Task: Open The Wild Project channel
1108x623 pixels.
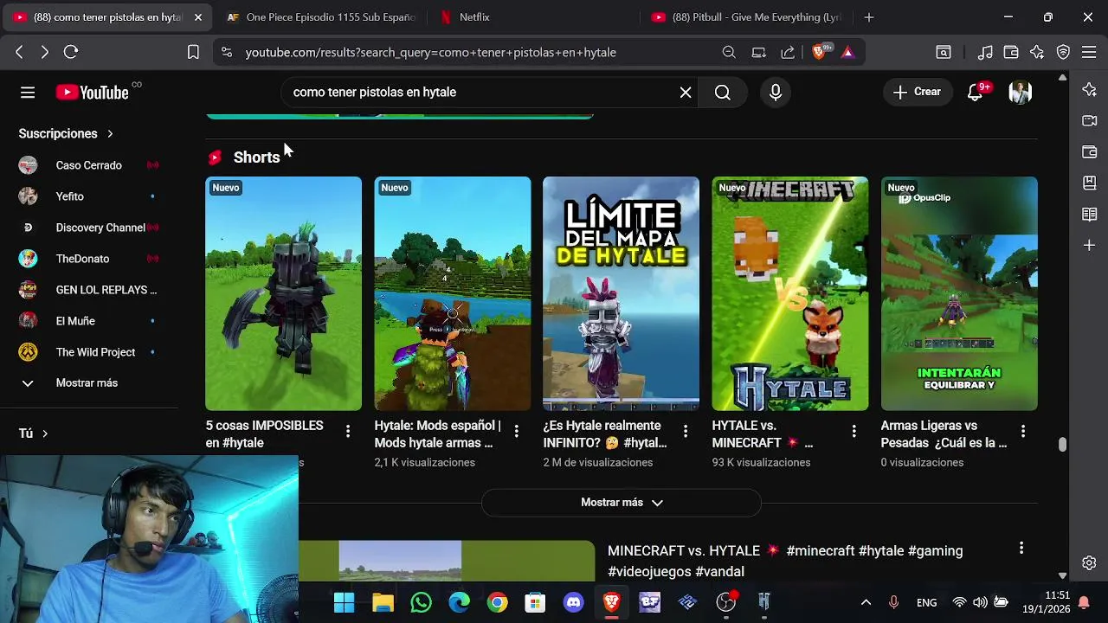Action: click(x=89, y=352)
